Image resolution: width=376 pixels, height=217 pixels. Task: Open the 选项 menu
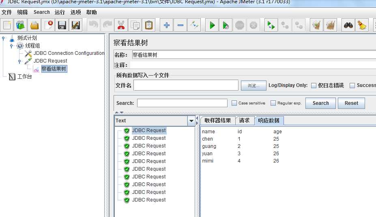pyautogui.click(x=75, y=12)
